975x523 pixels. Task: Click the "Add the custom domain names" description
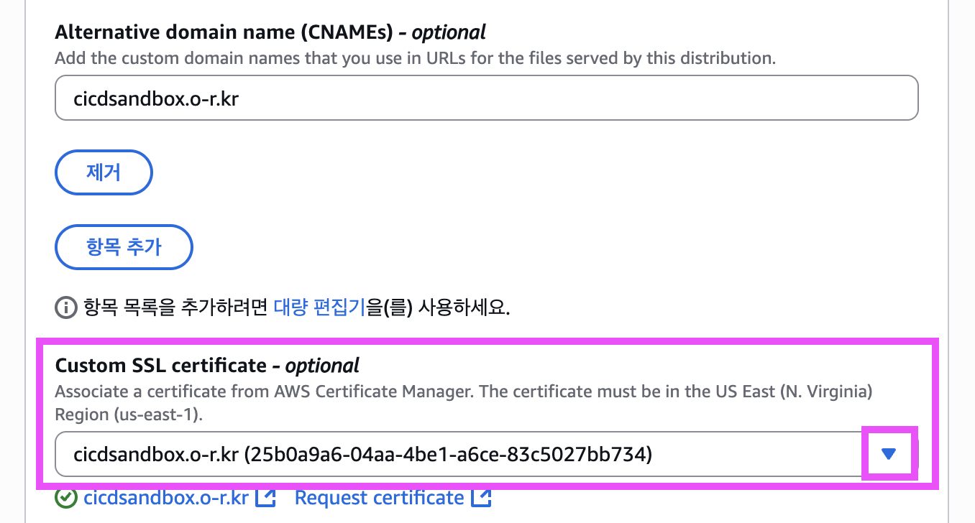click(x=415, y=58)
